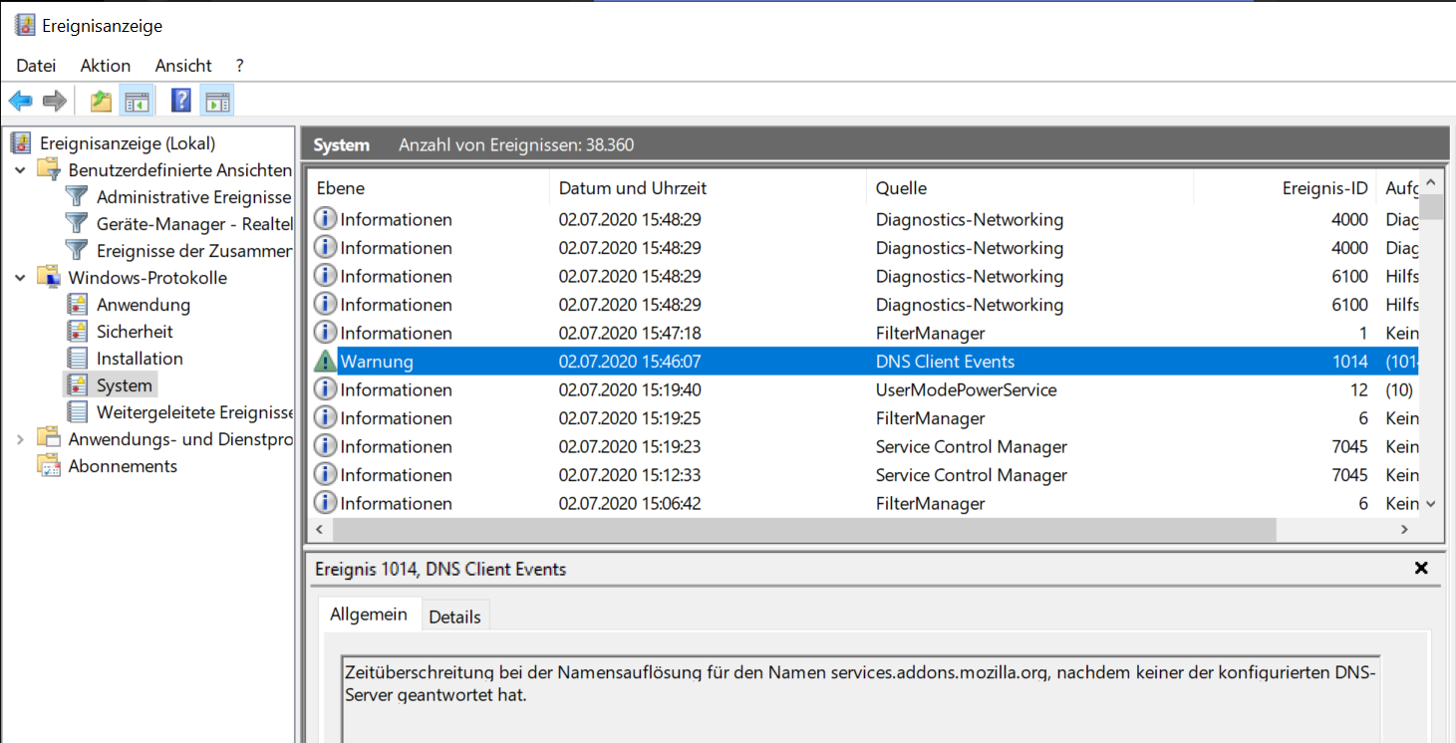Screen dimensions: 1456x743
Task: Open the Aktion menu
Action: point(106,66)
